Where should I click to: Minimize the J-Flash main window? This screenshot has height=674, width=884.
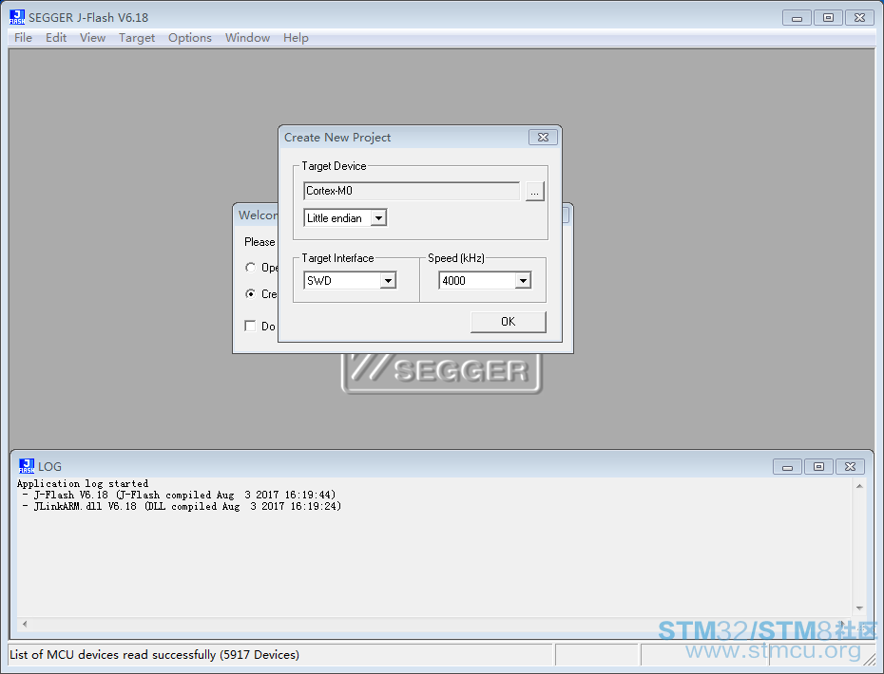tap(797, 18)
